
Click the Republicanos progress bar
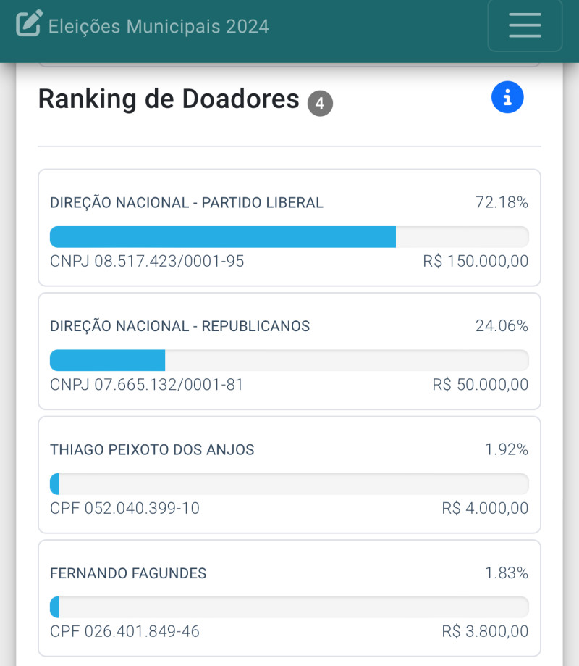pos(289,360)
